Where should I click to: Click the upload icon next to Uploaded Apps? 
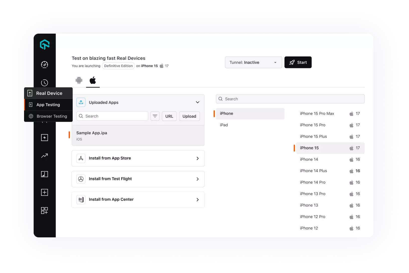pos(81,102)
